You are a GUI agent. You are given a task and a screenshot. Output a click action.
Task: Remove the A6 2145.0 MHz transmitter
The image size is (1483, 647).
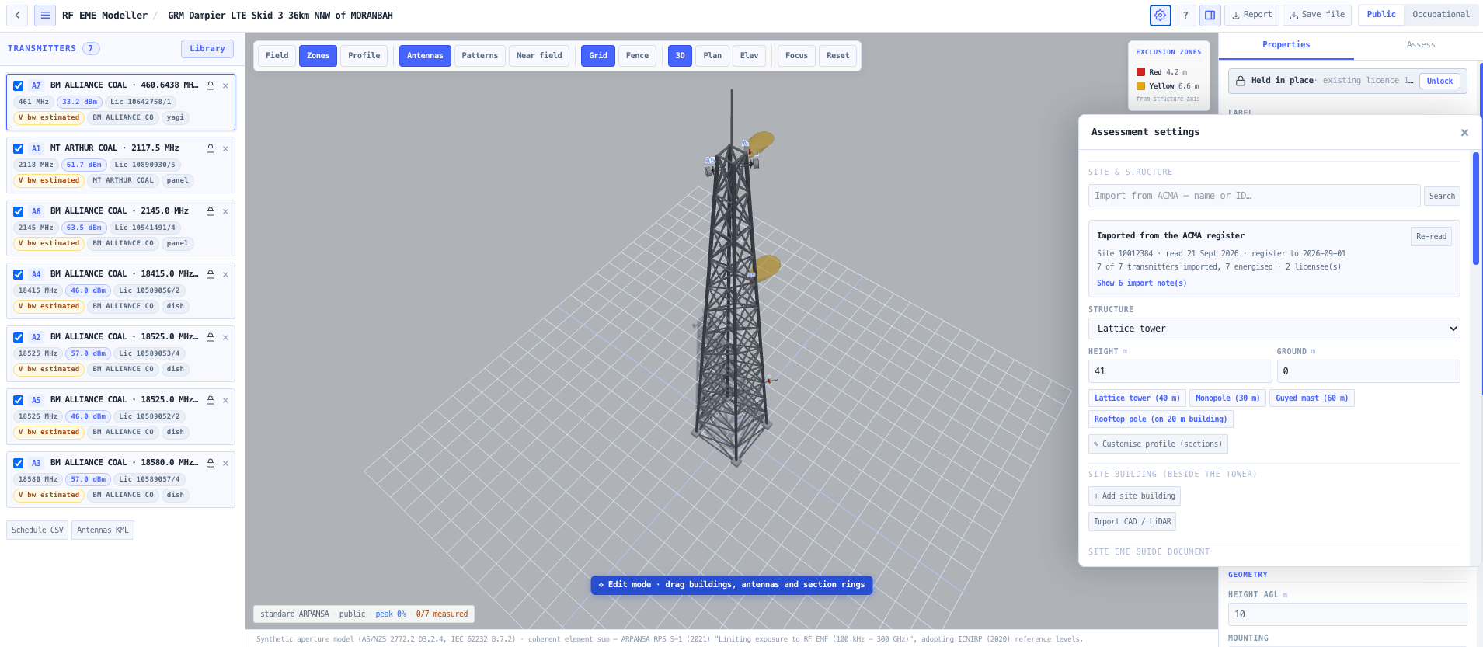point(225,211)
